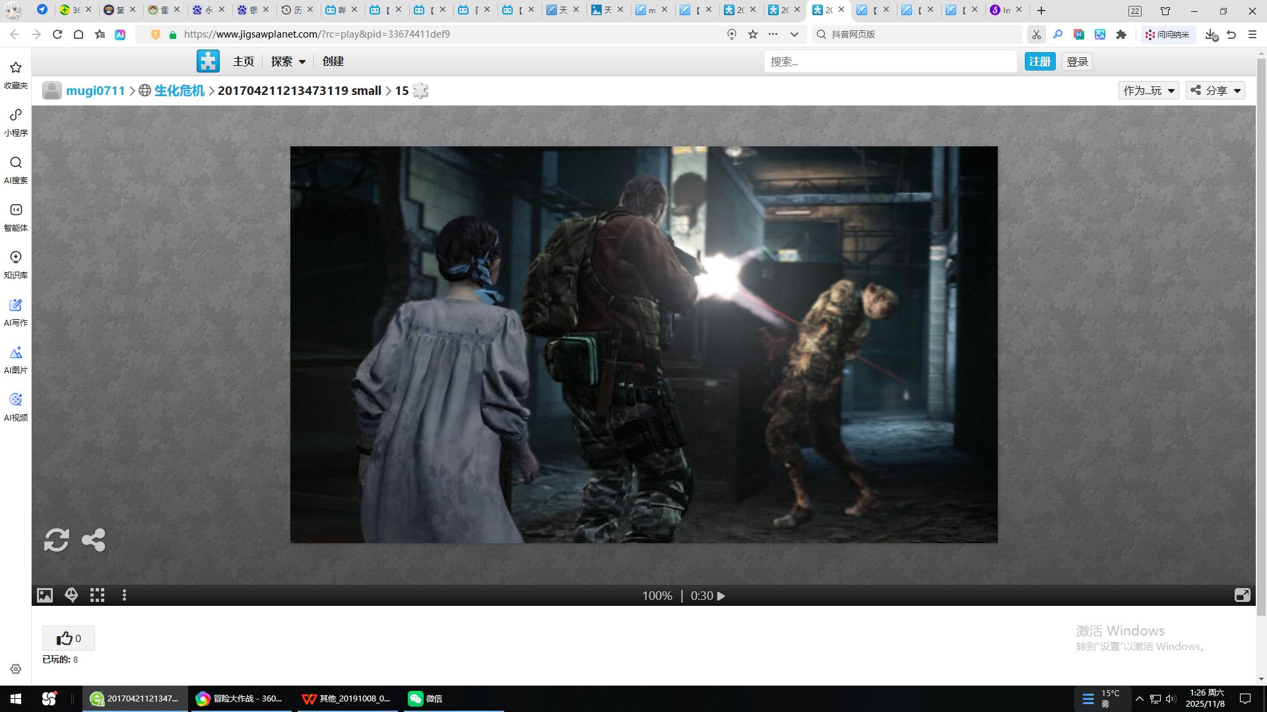Click the ghost image icon in toolbar
This screenshot has height=712, width=1267.
pos(71,595)
